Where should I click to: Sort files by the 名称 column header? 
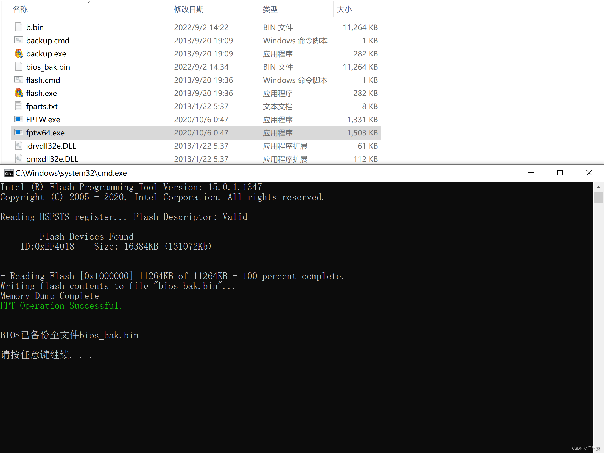(20, 9)
